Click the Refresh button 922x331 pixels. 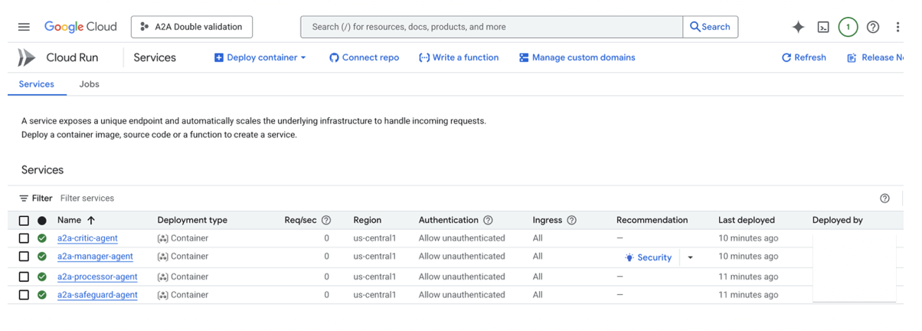click(803, 57)
